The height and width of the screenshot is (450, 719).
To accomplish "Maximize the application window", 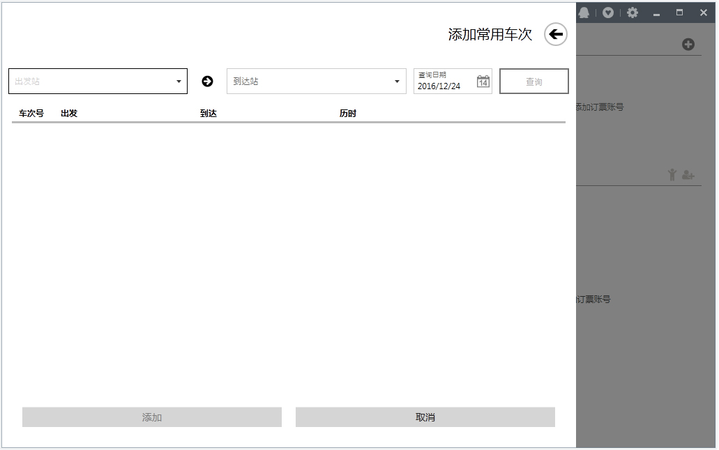I will pos(679,13).
